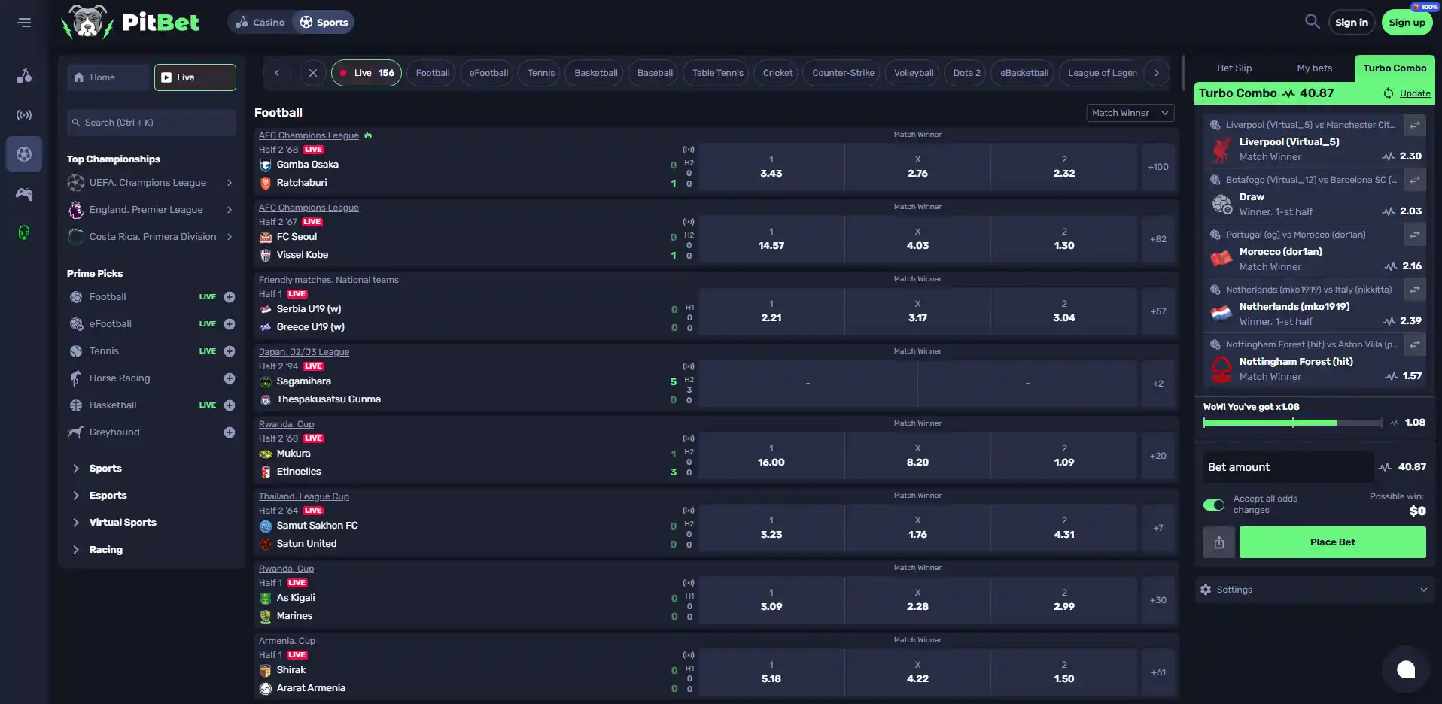Viewport: 1442px width, 704px height.
Task: Swap the Portugal vs Morocco selection
Action: [1415, 235]
